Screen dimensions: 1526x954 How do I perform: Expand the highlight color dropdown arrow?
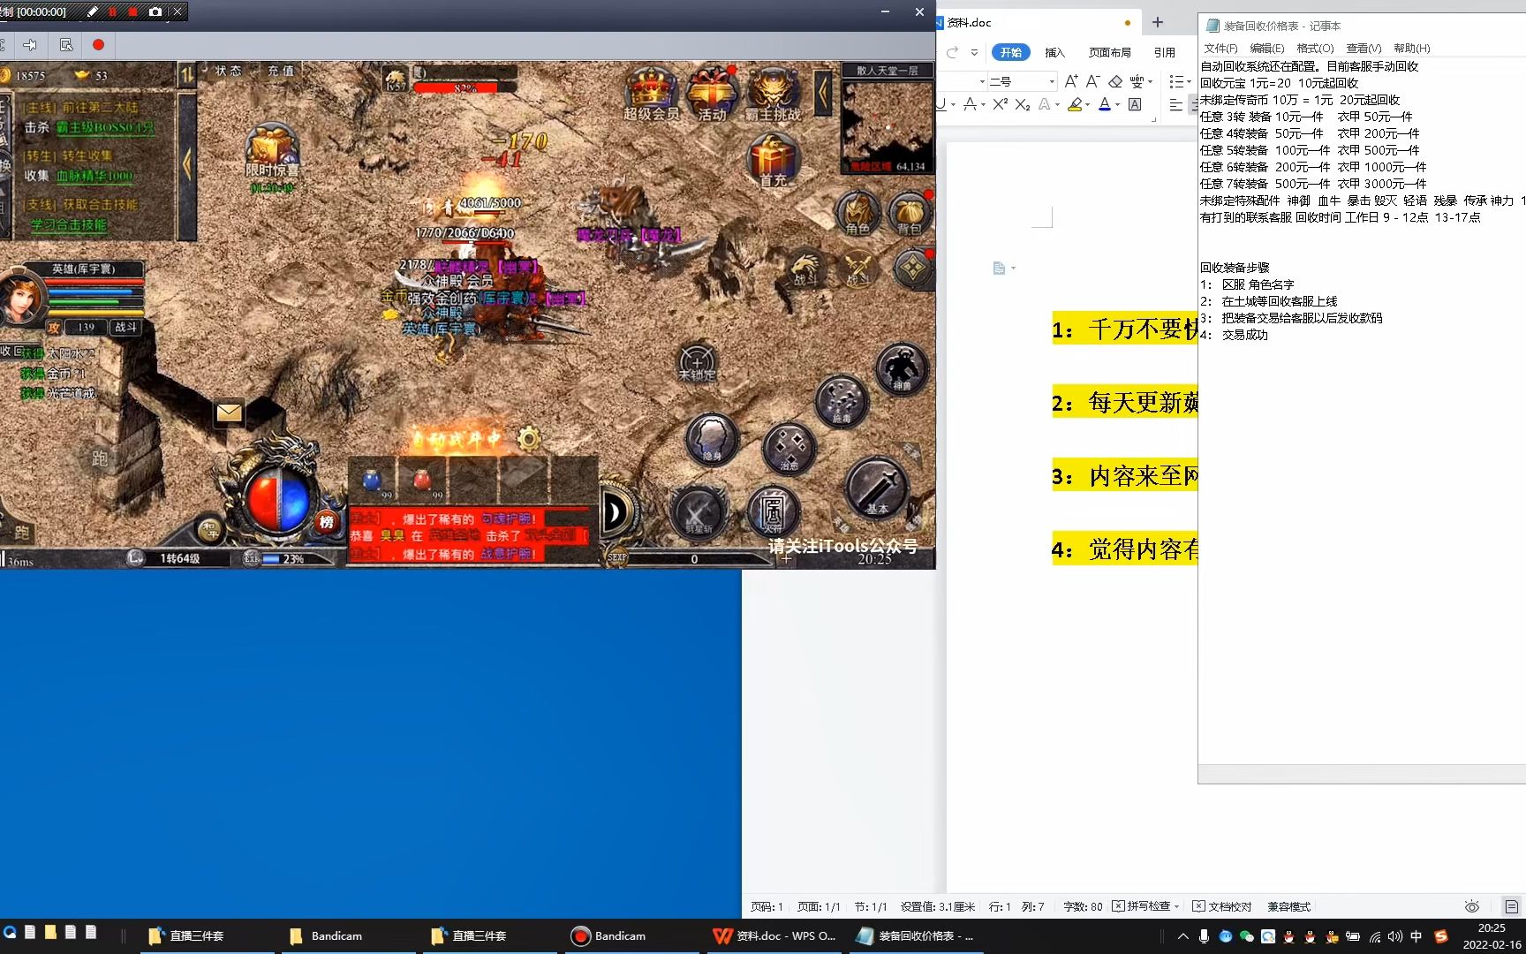(1087, 104)
